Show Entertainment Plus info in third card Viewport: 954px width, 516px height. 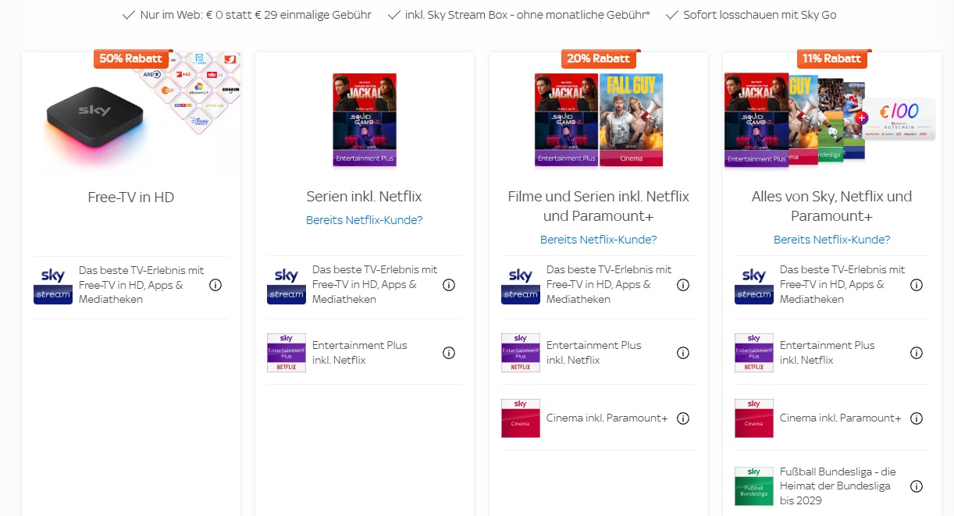pyautogui.click(x=683, y=353)
